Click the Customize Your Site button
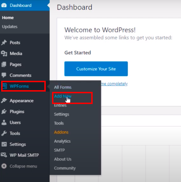 tap(96, 69)
